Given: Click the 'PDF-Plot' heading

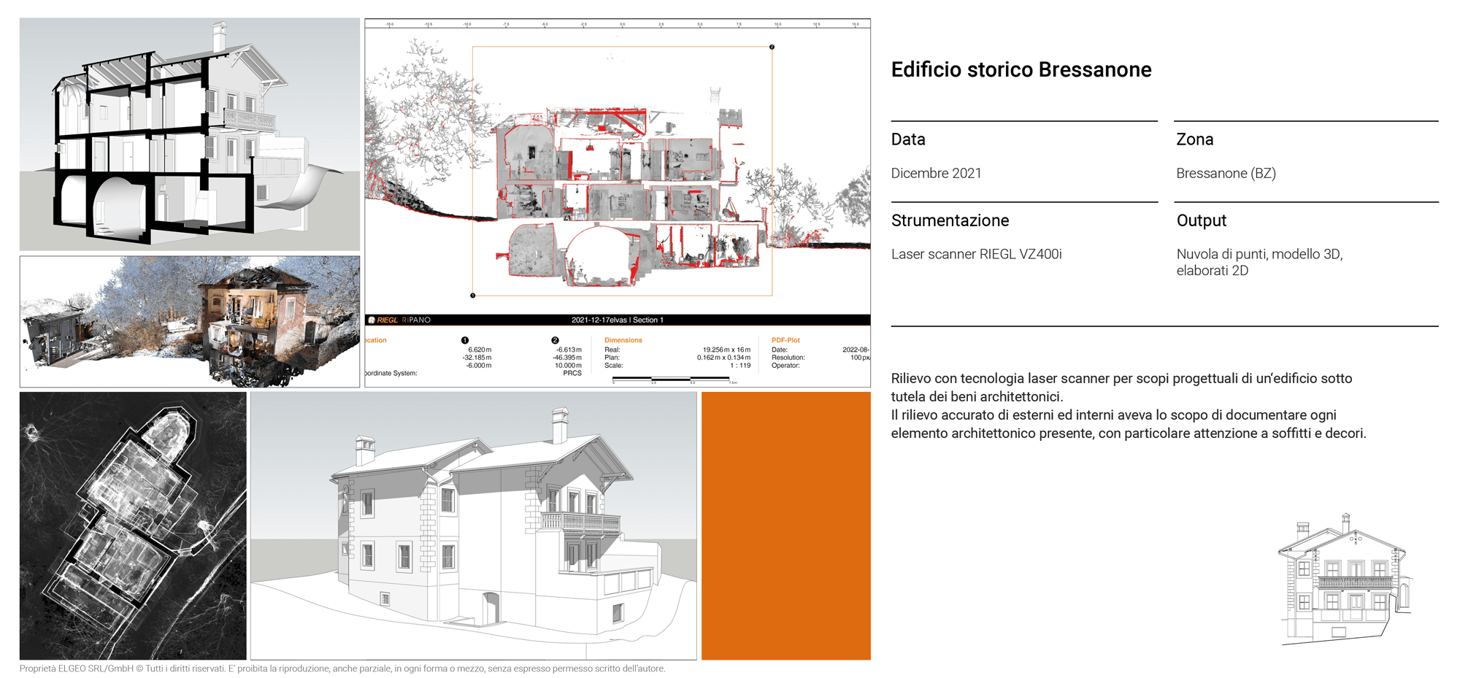Looking at the screenshot, I should [785, 341].
